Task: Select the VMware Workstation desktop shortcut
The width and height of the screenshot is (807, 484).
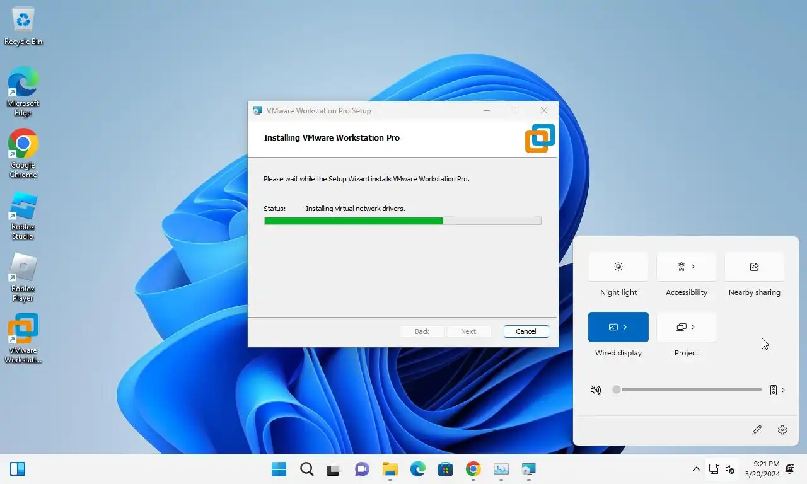Action: click(23, 338)
